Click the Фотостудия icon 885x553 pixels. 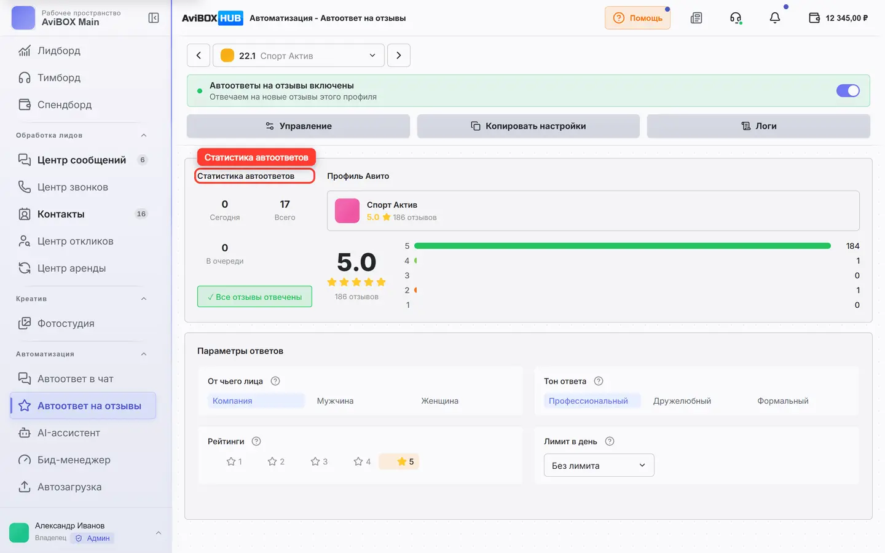click(x=25, y=323)
